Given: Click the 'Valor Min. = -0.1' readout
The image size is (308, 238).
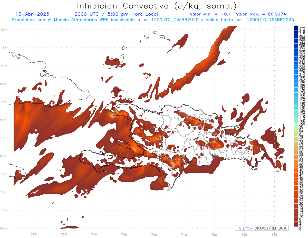Looking at the screenshot, I should [x=211, y=14].
